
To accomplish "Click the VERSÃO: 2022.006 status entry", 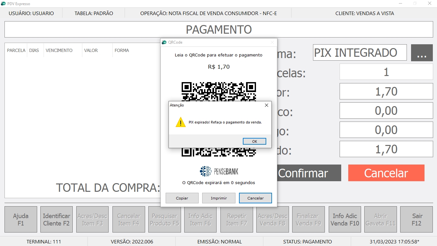I will pyautogui.click(x=132, y=242).
